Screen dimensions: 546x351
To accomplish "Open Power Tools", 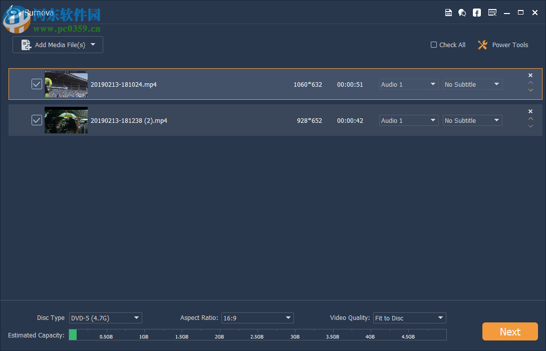I will tap(503, 45).
